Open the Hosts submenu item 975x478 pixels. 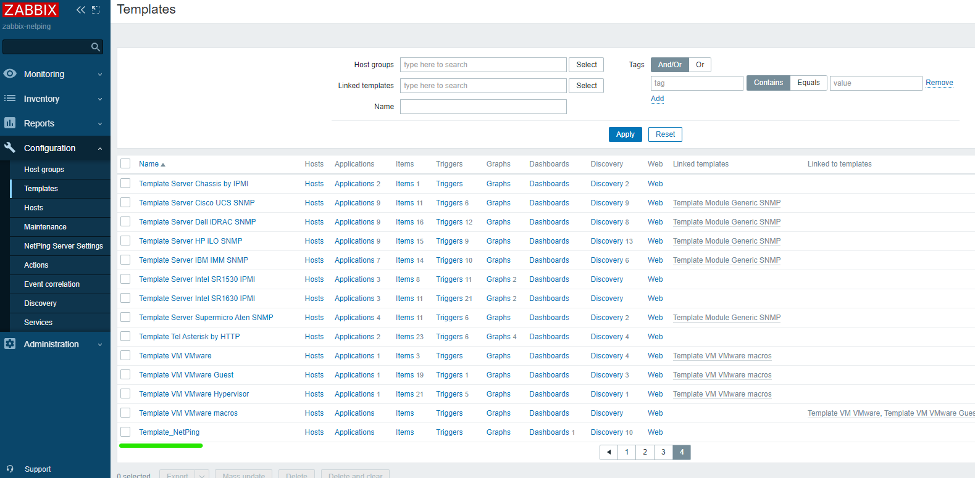33,208
